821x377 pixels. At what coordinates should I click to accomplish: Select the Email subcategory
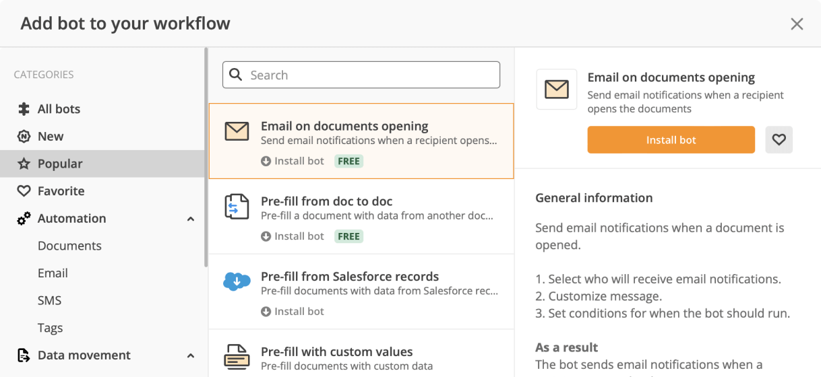[53, 273]
